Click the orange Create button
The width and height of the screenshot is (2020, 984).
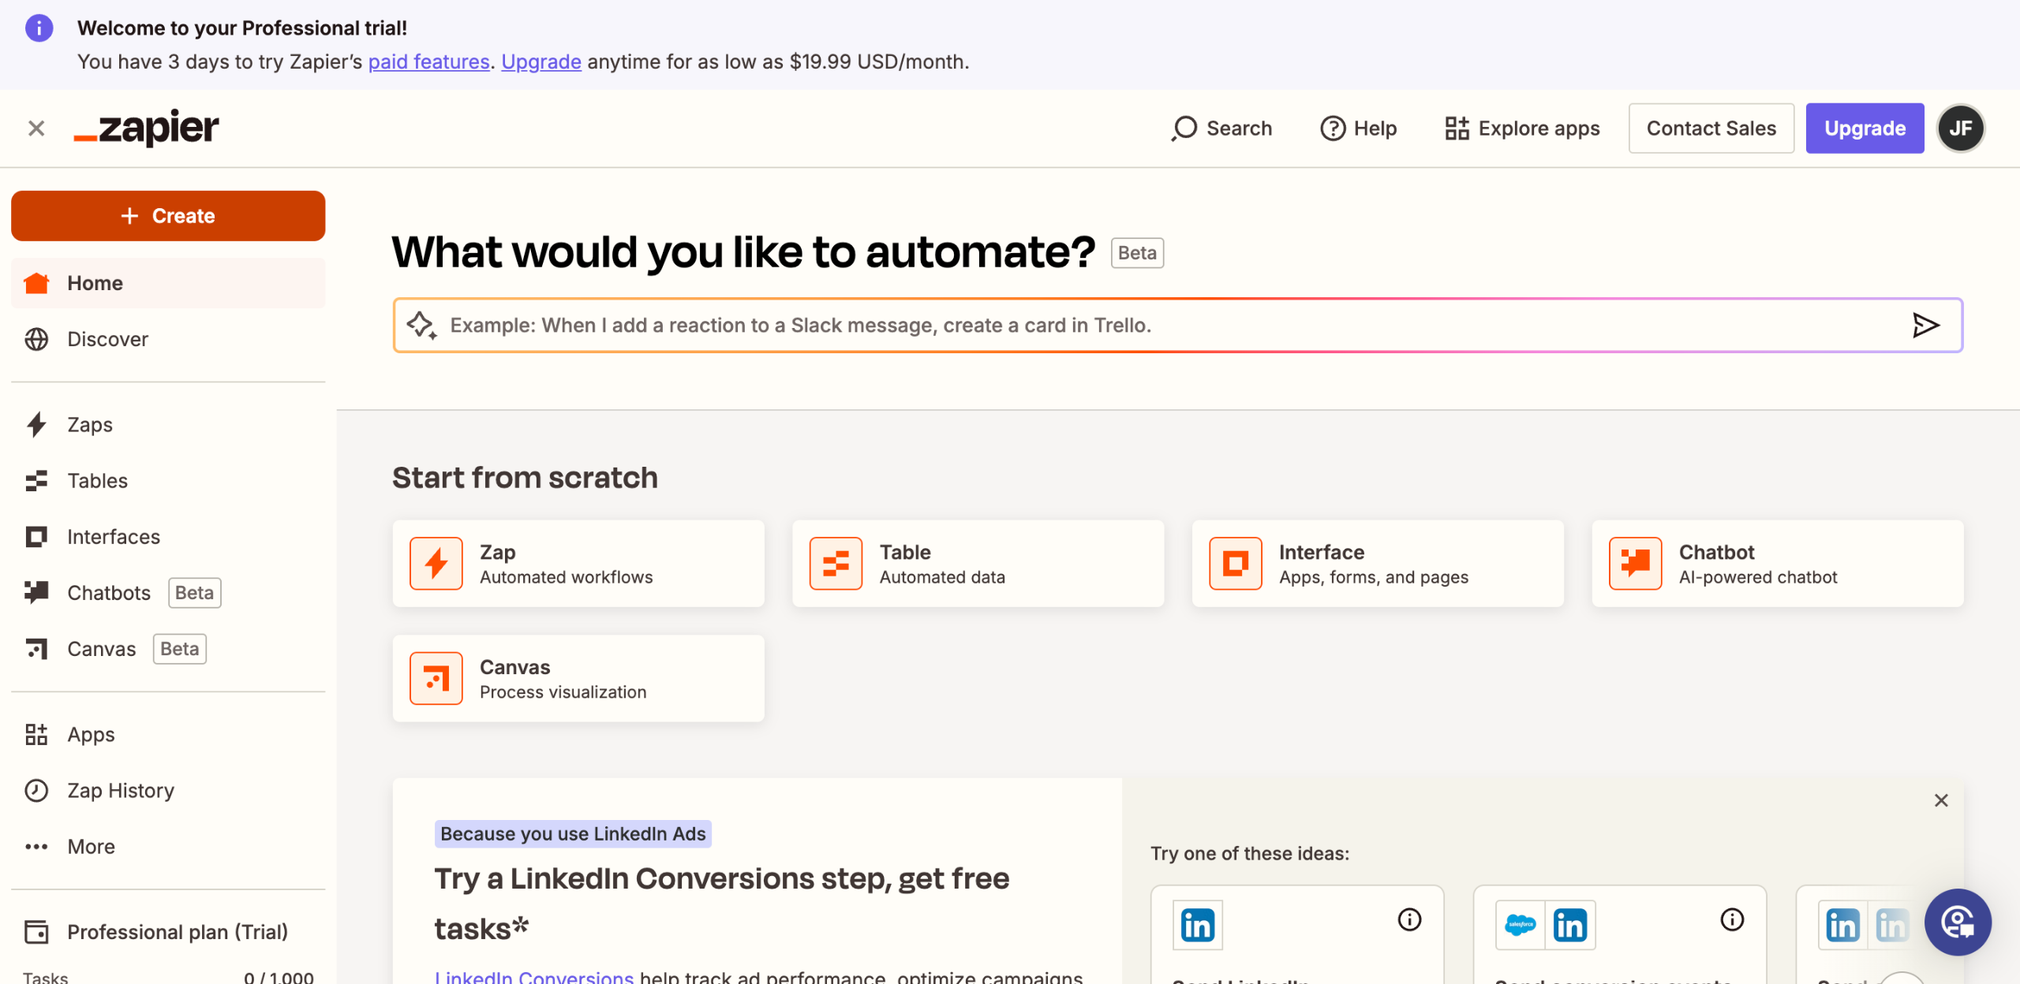[x=168, y=215]
